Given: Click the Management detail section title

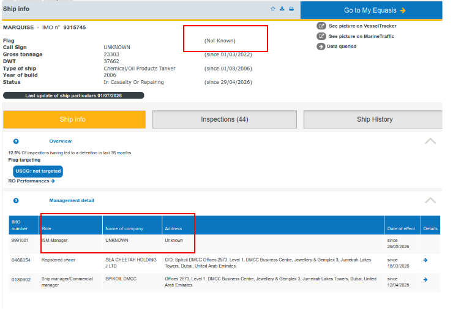Looking at the screenshot, I should [72, 200].
